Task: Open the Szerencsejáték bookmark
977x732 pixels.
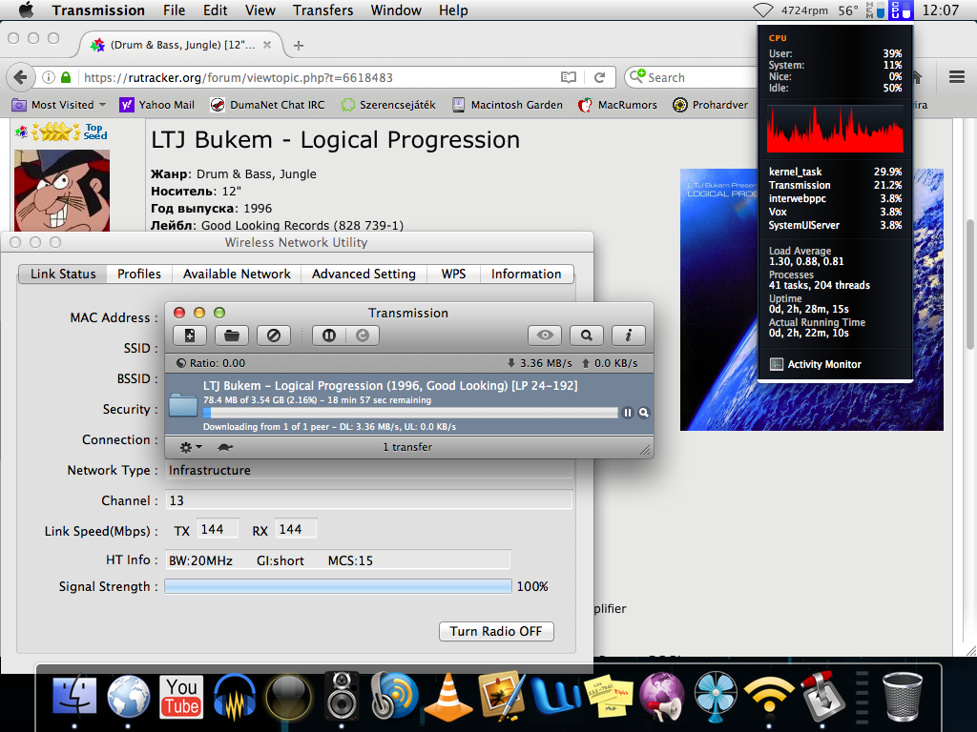Action: 388,105
